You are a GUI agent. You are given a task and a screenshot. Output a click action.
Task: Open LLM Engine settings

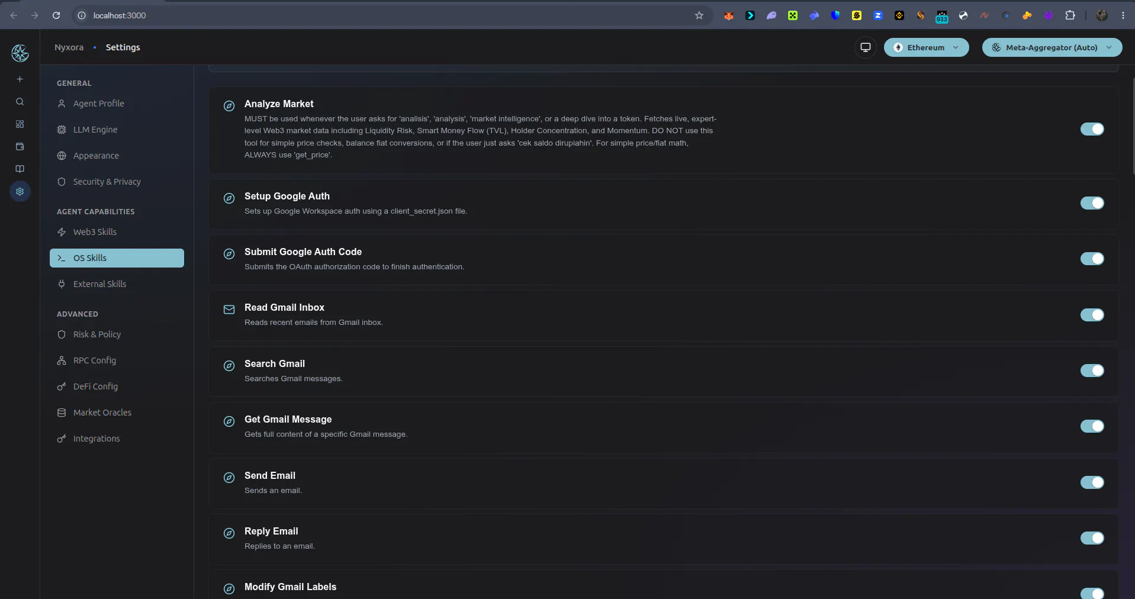(117, 130)
